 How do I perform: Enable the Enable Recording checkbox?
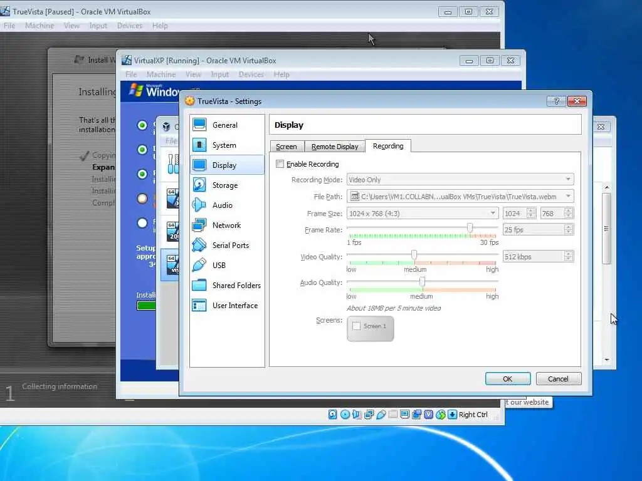[280, 164]
